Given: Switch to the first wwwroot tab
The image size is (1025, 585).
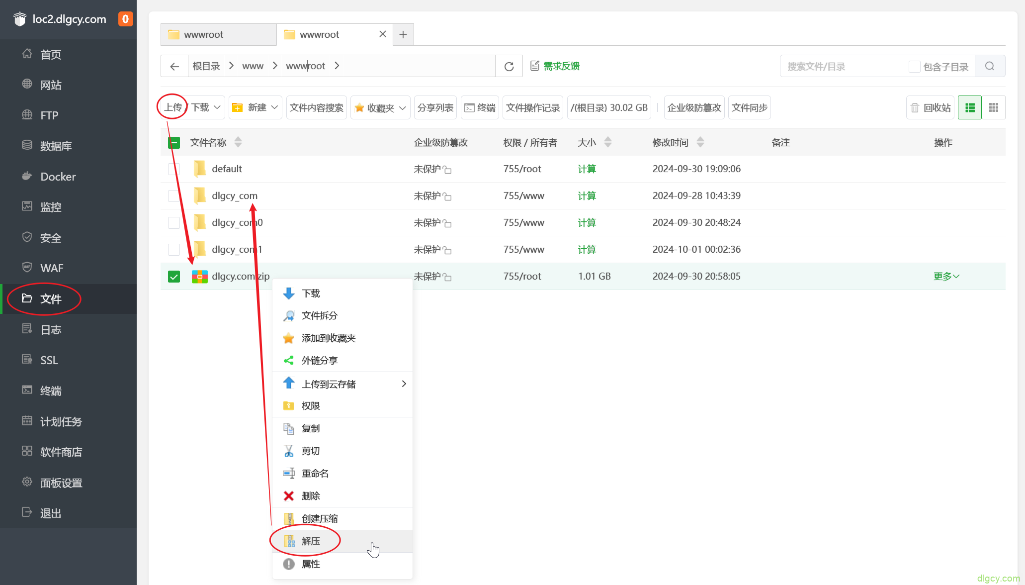Looking at the screenshot, I should pyautogui.click(x=219, y=34).
